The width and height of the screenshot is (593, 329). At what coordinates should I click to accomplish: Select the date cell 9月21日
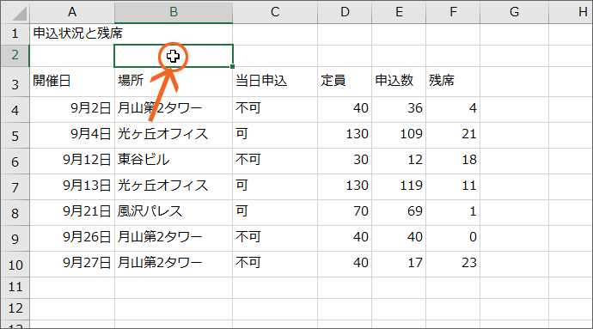[x=72, y=212]
